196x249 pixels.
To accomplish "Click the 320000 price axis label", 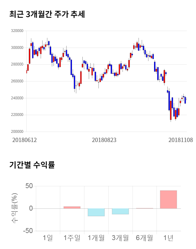I will click(x=17, y=31).
